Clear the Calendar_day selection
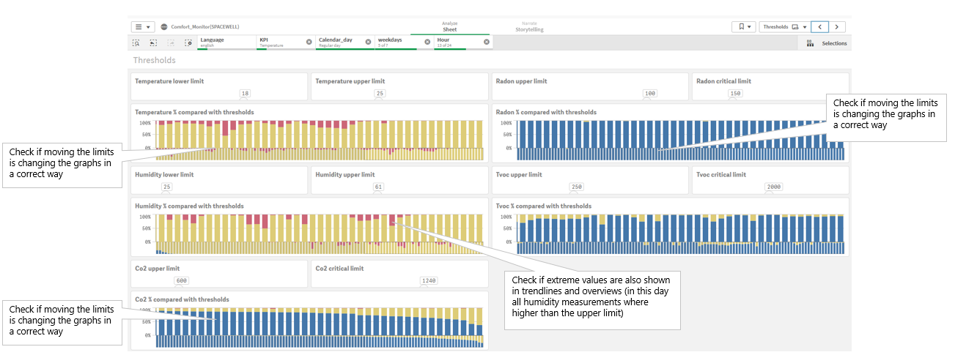Image resolution: width=955 pixels, height=355 pixels. [368, 42]
